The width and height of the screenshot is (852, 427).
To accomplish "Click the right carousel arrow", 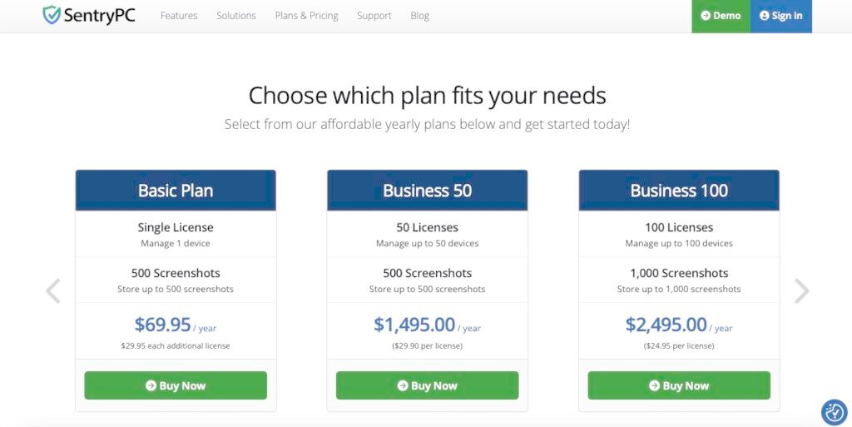I will [801, 290].
